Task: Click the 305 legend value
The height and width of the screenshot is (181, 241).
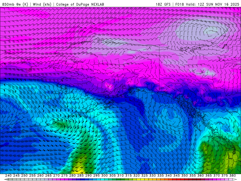Action: [112, 176]
